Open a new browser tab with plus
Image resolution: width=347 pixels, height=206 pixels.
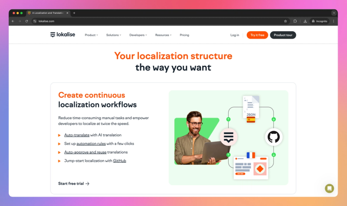coord(74,13)
